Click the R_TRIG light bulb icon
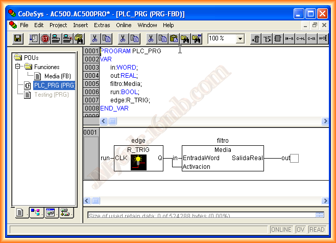Screen dimensions: 336x243 point(137,162)
